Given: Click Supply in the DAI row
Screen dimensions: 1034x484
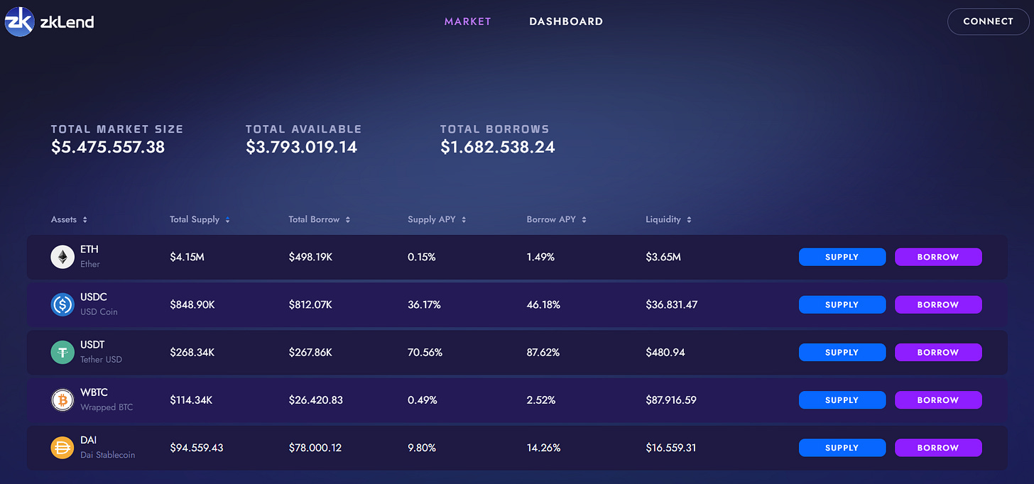Looking at the screenshot, I should tap(842, 447).
